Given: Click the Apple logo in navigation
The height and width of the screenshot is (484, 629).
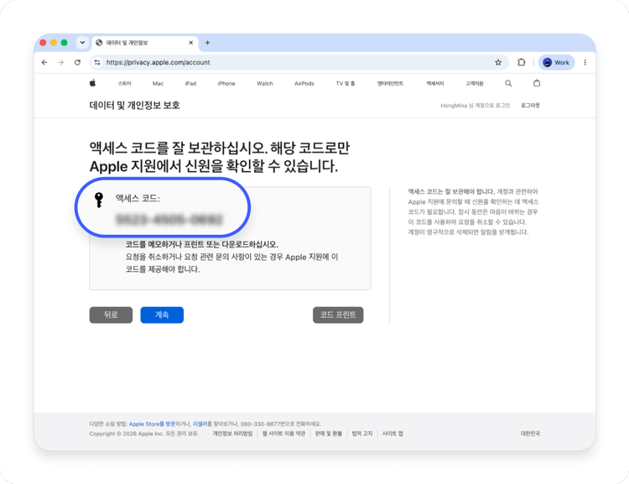Looking at the screenshot, I should click(92, 83).
